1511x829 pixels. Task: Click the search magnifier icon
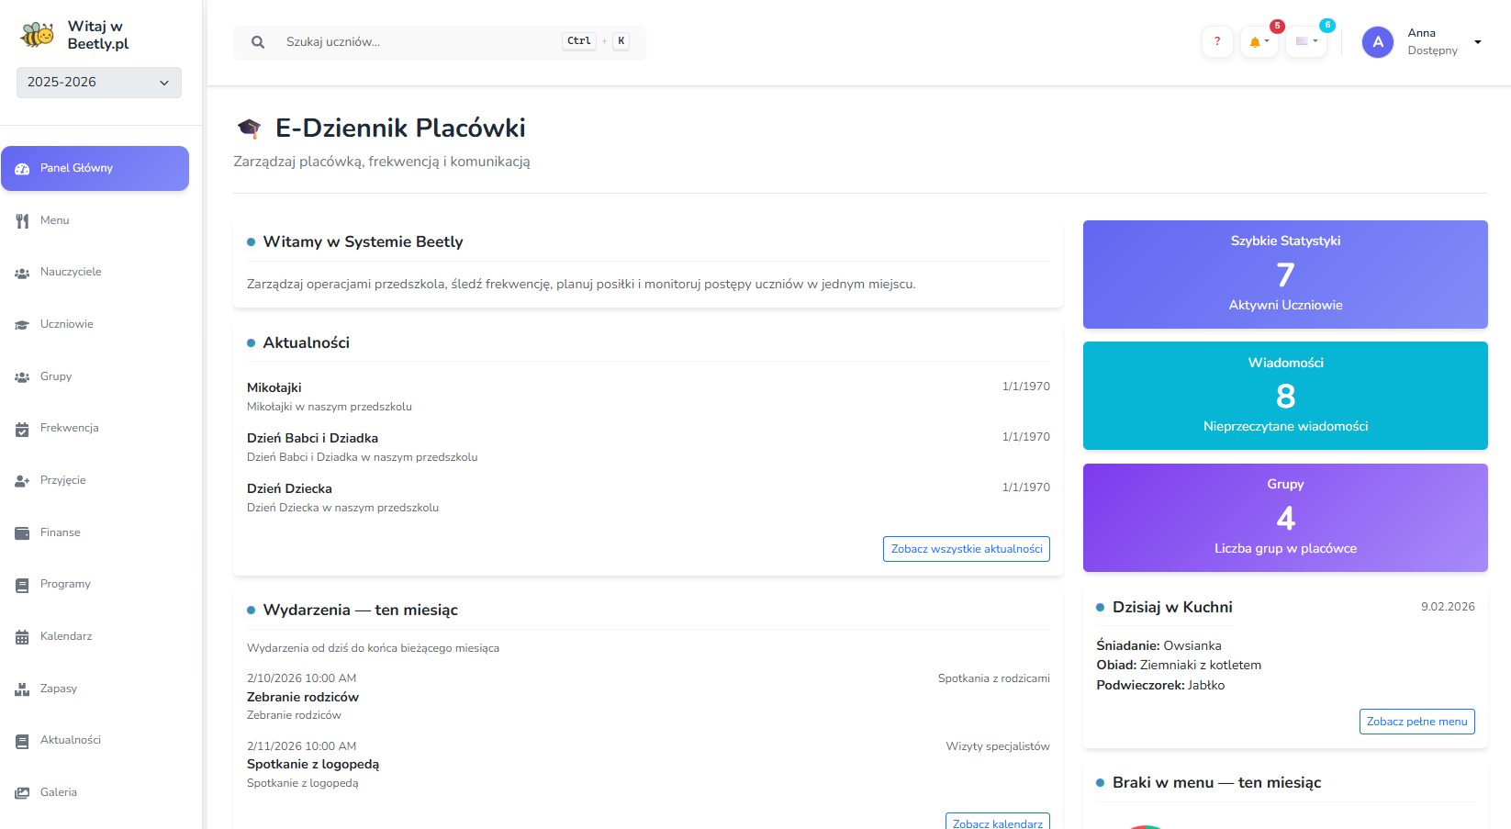[x=258, y=42]
